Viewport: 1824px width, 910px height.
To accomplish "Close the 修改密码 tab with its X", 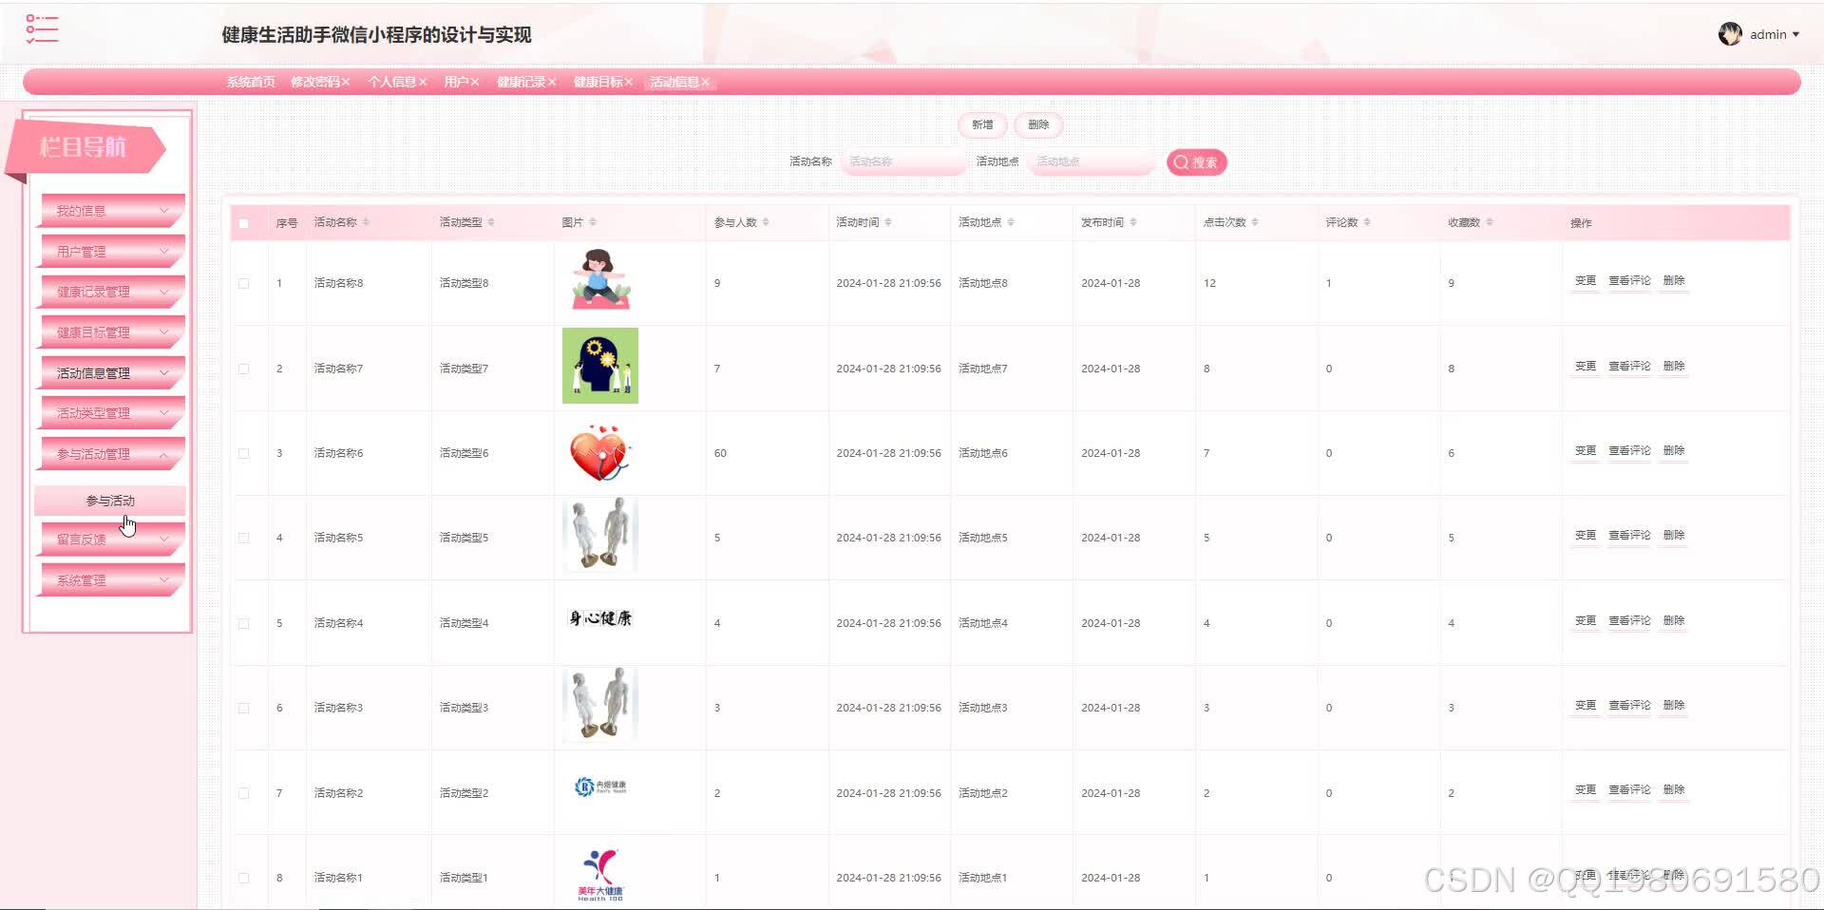I will (x=346, y=82).
